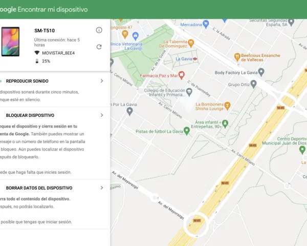Click the SM-T510 device name

45,31
